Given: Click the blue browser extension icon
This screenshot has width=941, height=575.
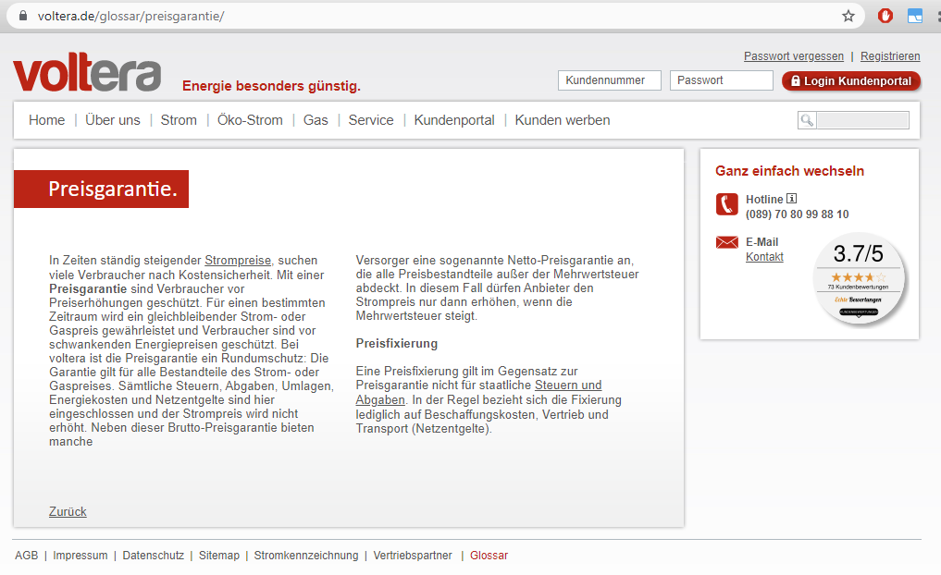Looking at the screenshot, I should point(915,16).
